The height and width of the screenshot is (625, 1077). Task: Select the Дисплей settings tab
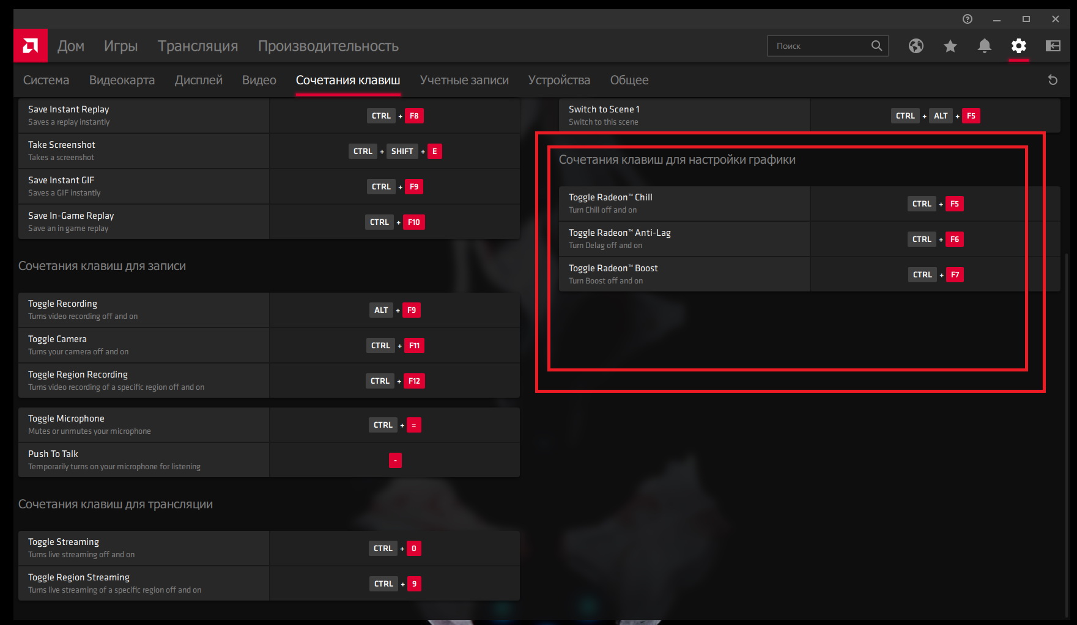click(x=199, y=80)
